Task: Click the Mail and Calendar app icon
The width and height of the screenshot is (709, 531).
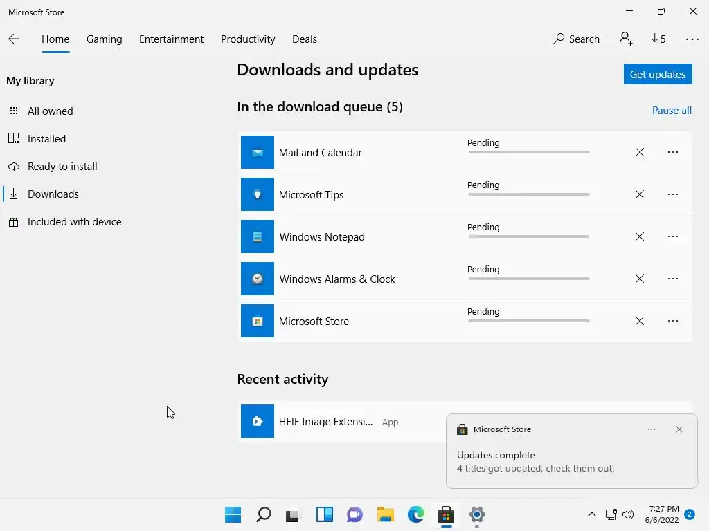Action: [x=258, y=152]
